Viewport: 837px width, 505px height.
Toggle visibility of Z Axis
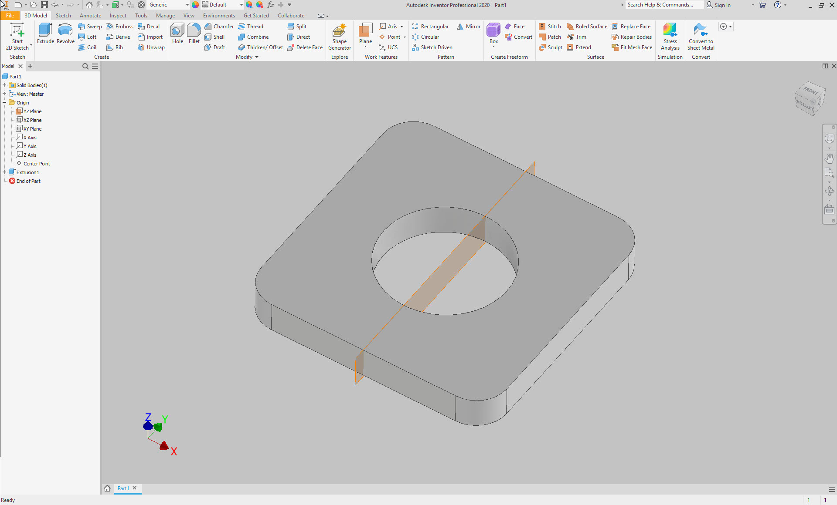tap(30, 155)
